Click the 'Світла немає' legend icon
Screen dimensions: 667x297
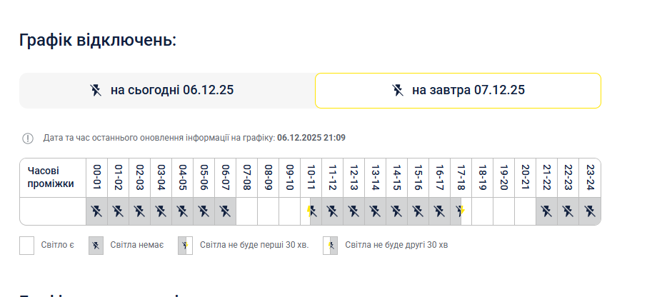tap(96, 246)
